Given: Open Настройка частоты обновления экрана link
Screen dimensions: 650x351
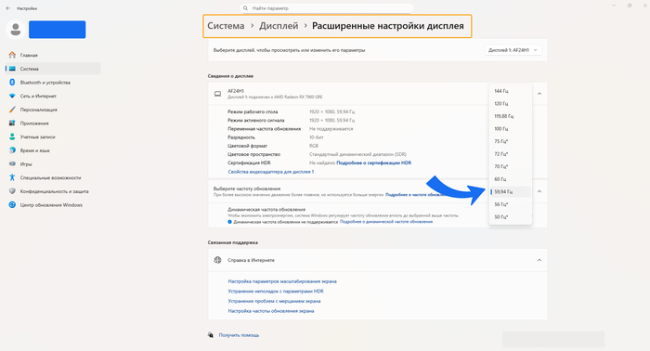Looking at the screenshot, I should (271, 311).
